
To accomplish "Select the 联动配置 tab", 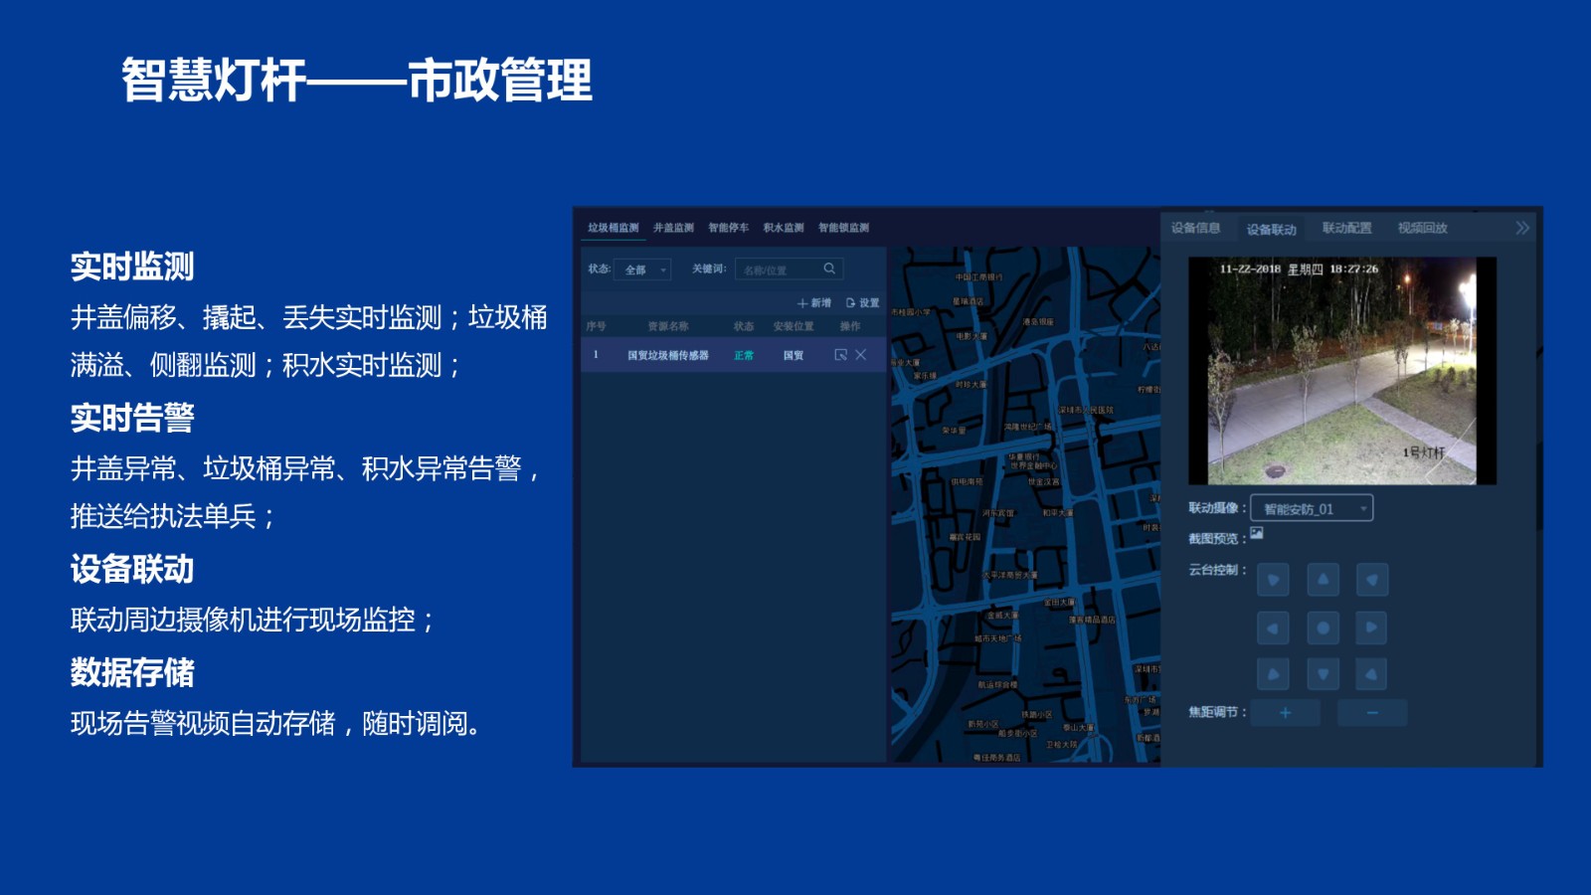I will [x=1346, y=228].
